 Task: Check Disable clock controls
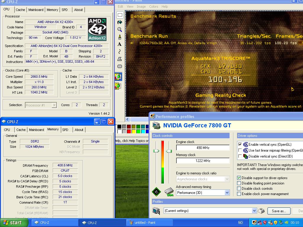(239, 188)
